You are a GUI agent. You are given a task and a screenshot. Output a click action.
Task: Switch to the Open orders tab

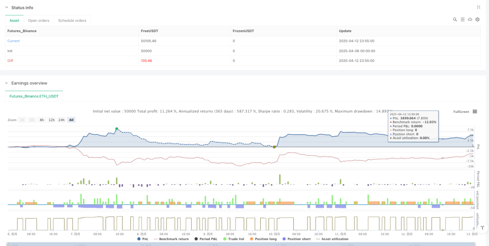click(x=39, y=21)
